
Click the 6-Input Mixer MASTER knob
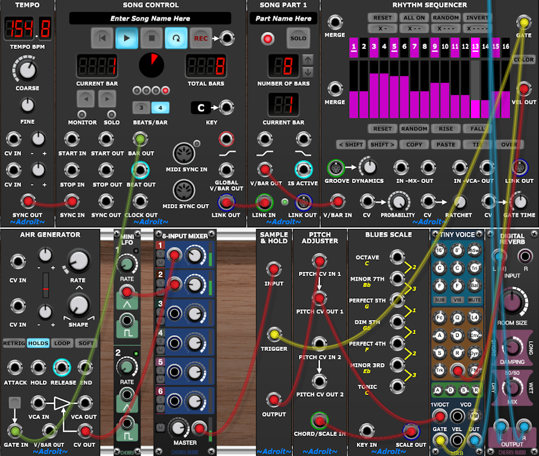click(x=178, y=428)
